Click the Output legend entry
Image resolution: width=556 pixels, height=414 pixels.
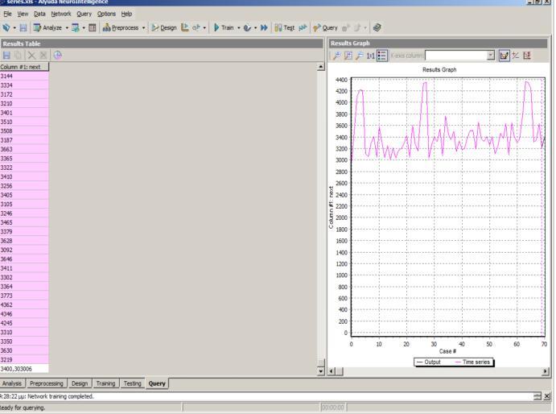tap(428, 362)
